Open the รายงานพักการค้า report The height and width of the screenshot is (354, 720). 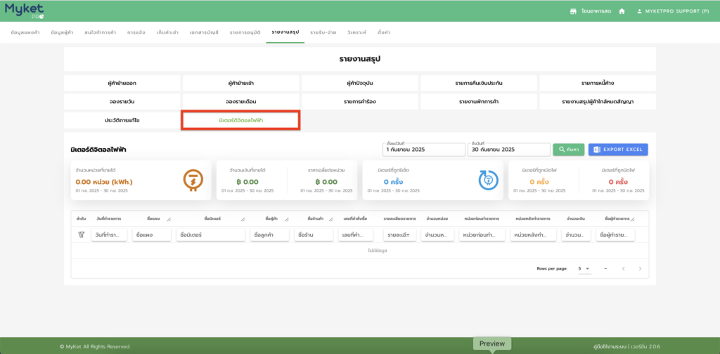(x=478, y=102)
